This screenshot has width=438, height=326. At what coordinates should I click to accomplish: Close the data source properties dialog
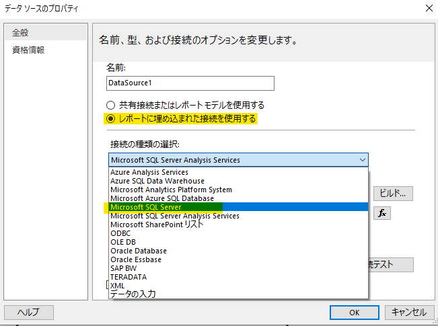(428, 9)
